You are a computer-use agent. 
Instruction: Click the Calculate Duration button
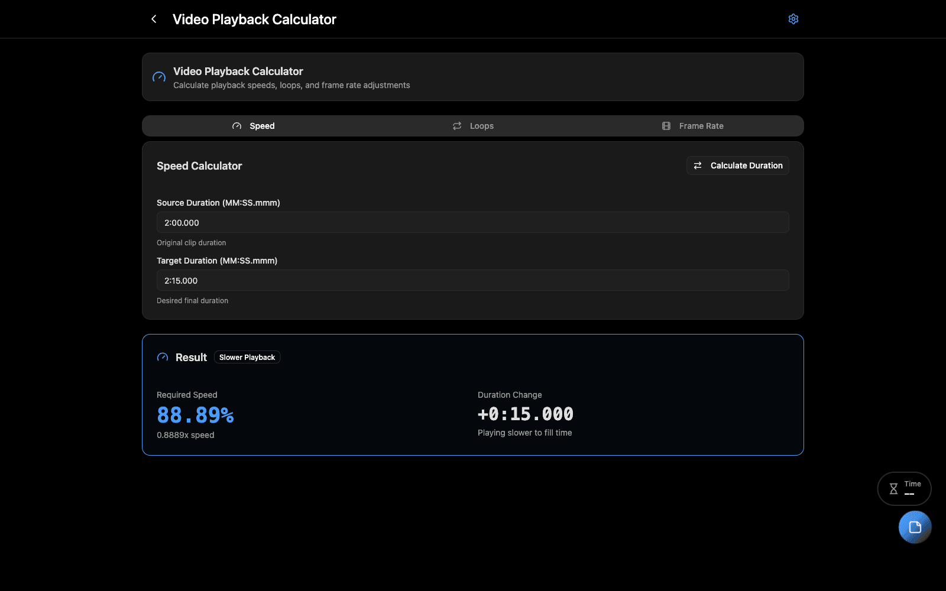738,165
